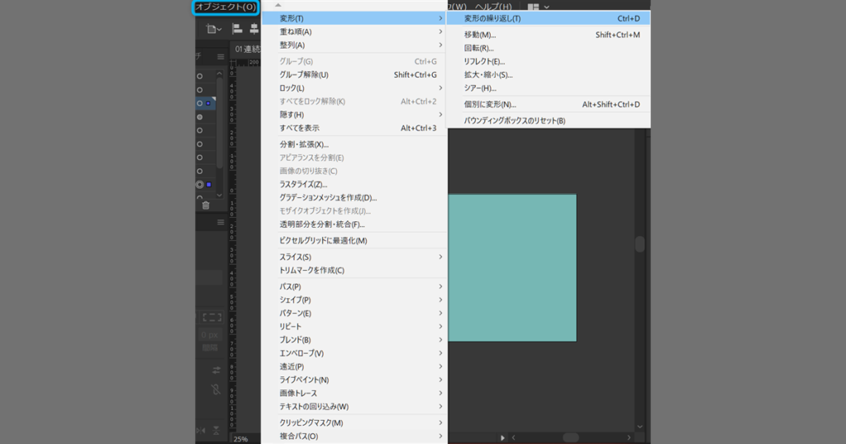Click the align left edges icon
Viewport: 846px width, 444px height.
(237, 29)
